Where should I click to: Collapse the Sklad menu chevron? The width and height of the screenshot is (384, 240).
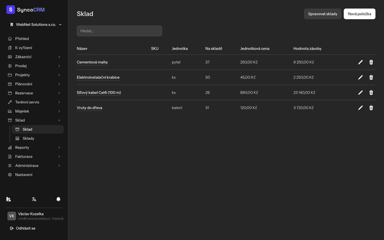59,120
